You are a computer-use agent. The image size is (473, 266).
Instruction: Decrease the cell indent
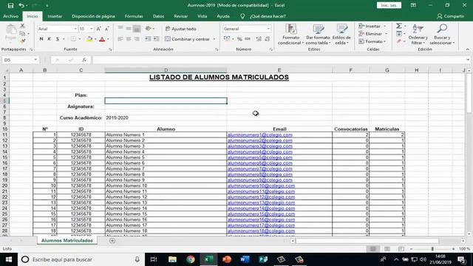point(148,39)
